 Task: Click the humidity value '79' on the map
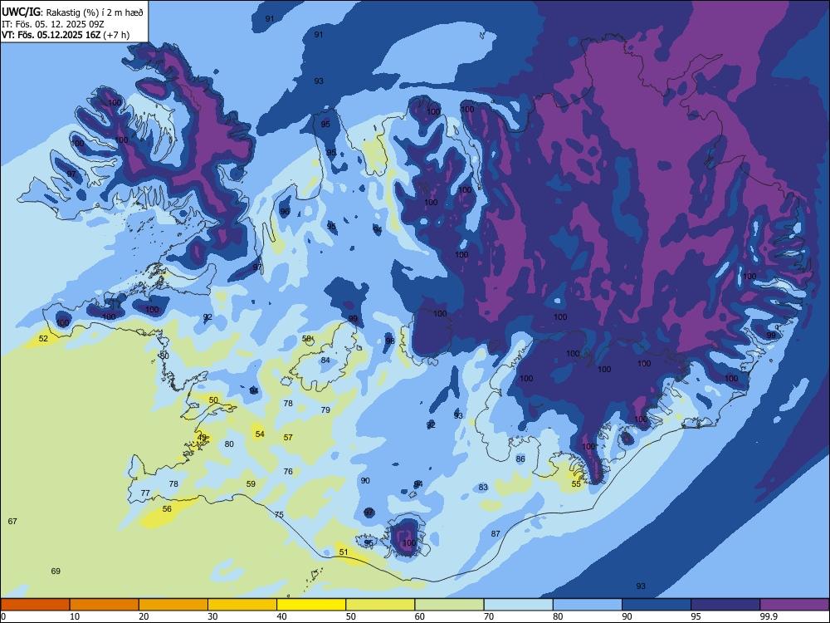point(325,410)
